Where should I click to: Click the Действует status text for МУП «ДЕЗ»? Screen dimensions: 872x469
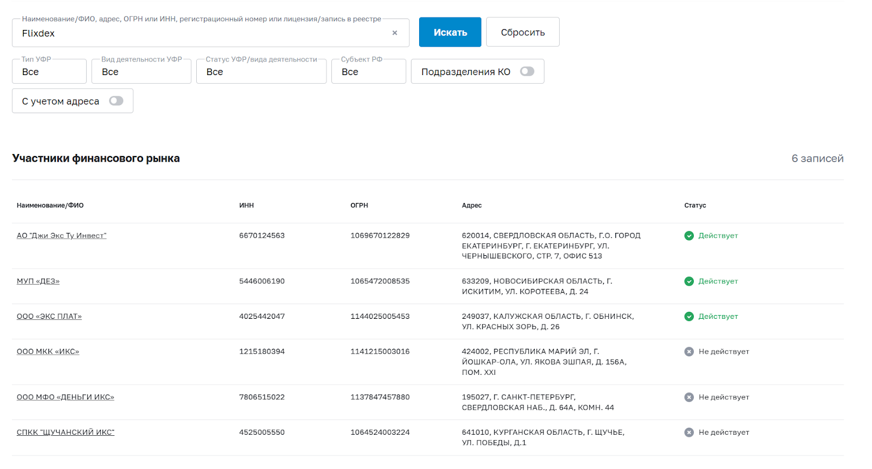718,281
